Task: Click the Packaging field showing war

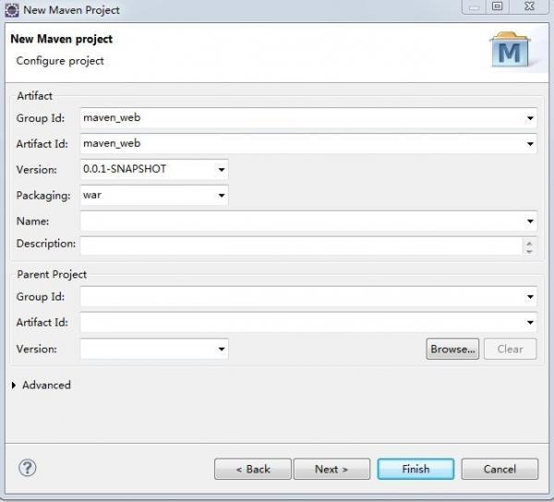Action: (154, 195)
